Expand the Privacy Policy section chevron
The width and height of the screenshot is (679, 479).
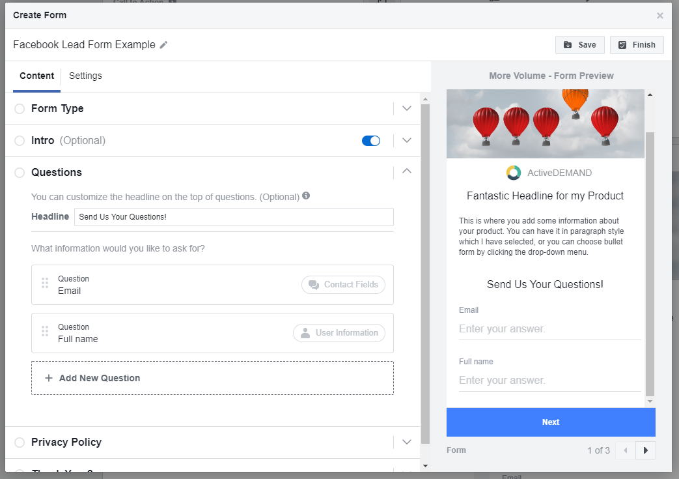[407, 442]
